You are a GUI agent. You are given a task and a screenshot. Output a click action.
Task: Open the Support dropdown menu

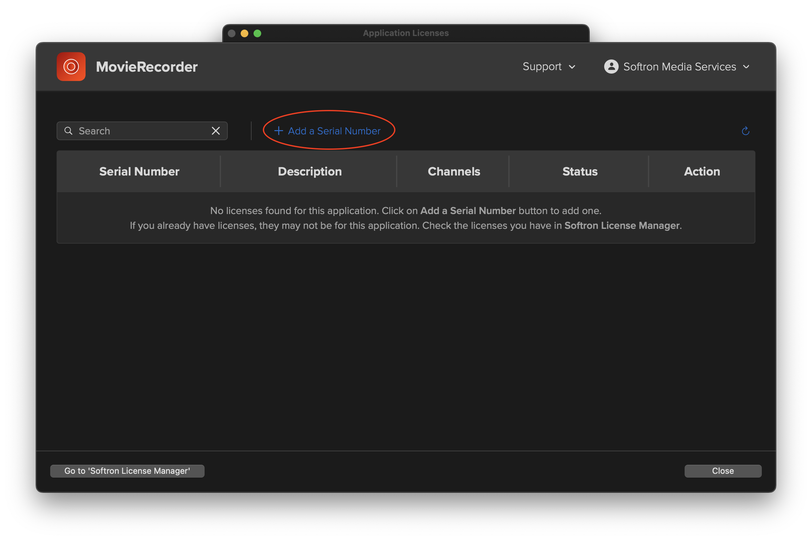(x=549, y=67)
